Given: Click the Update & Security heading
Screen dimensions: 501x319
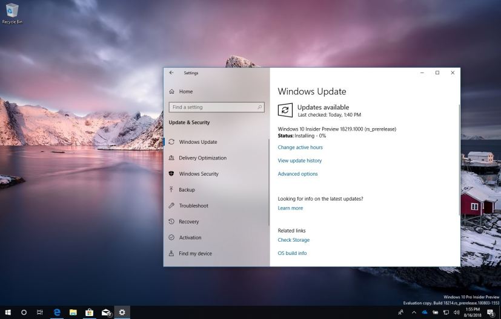Looking at the screenshot, I should tap(189, 123).
